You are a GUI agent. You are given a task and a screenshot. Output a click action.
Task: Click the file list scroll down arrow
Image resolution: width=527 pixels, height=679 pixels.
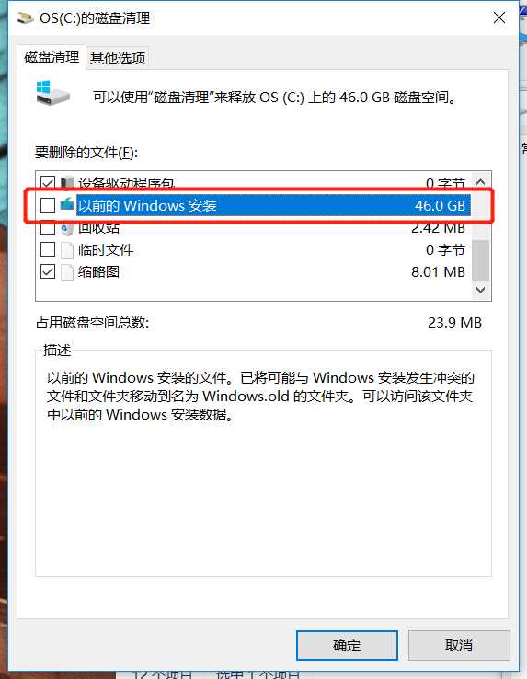(x=480, y=290)
